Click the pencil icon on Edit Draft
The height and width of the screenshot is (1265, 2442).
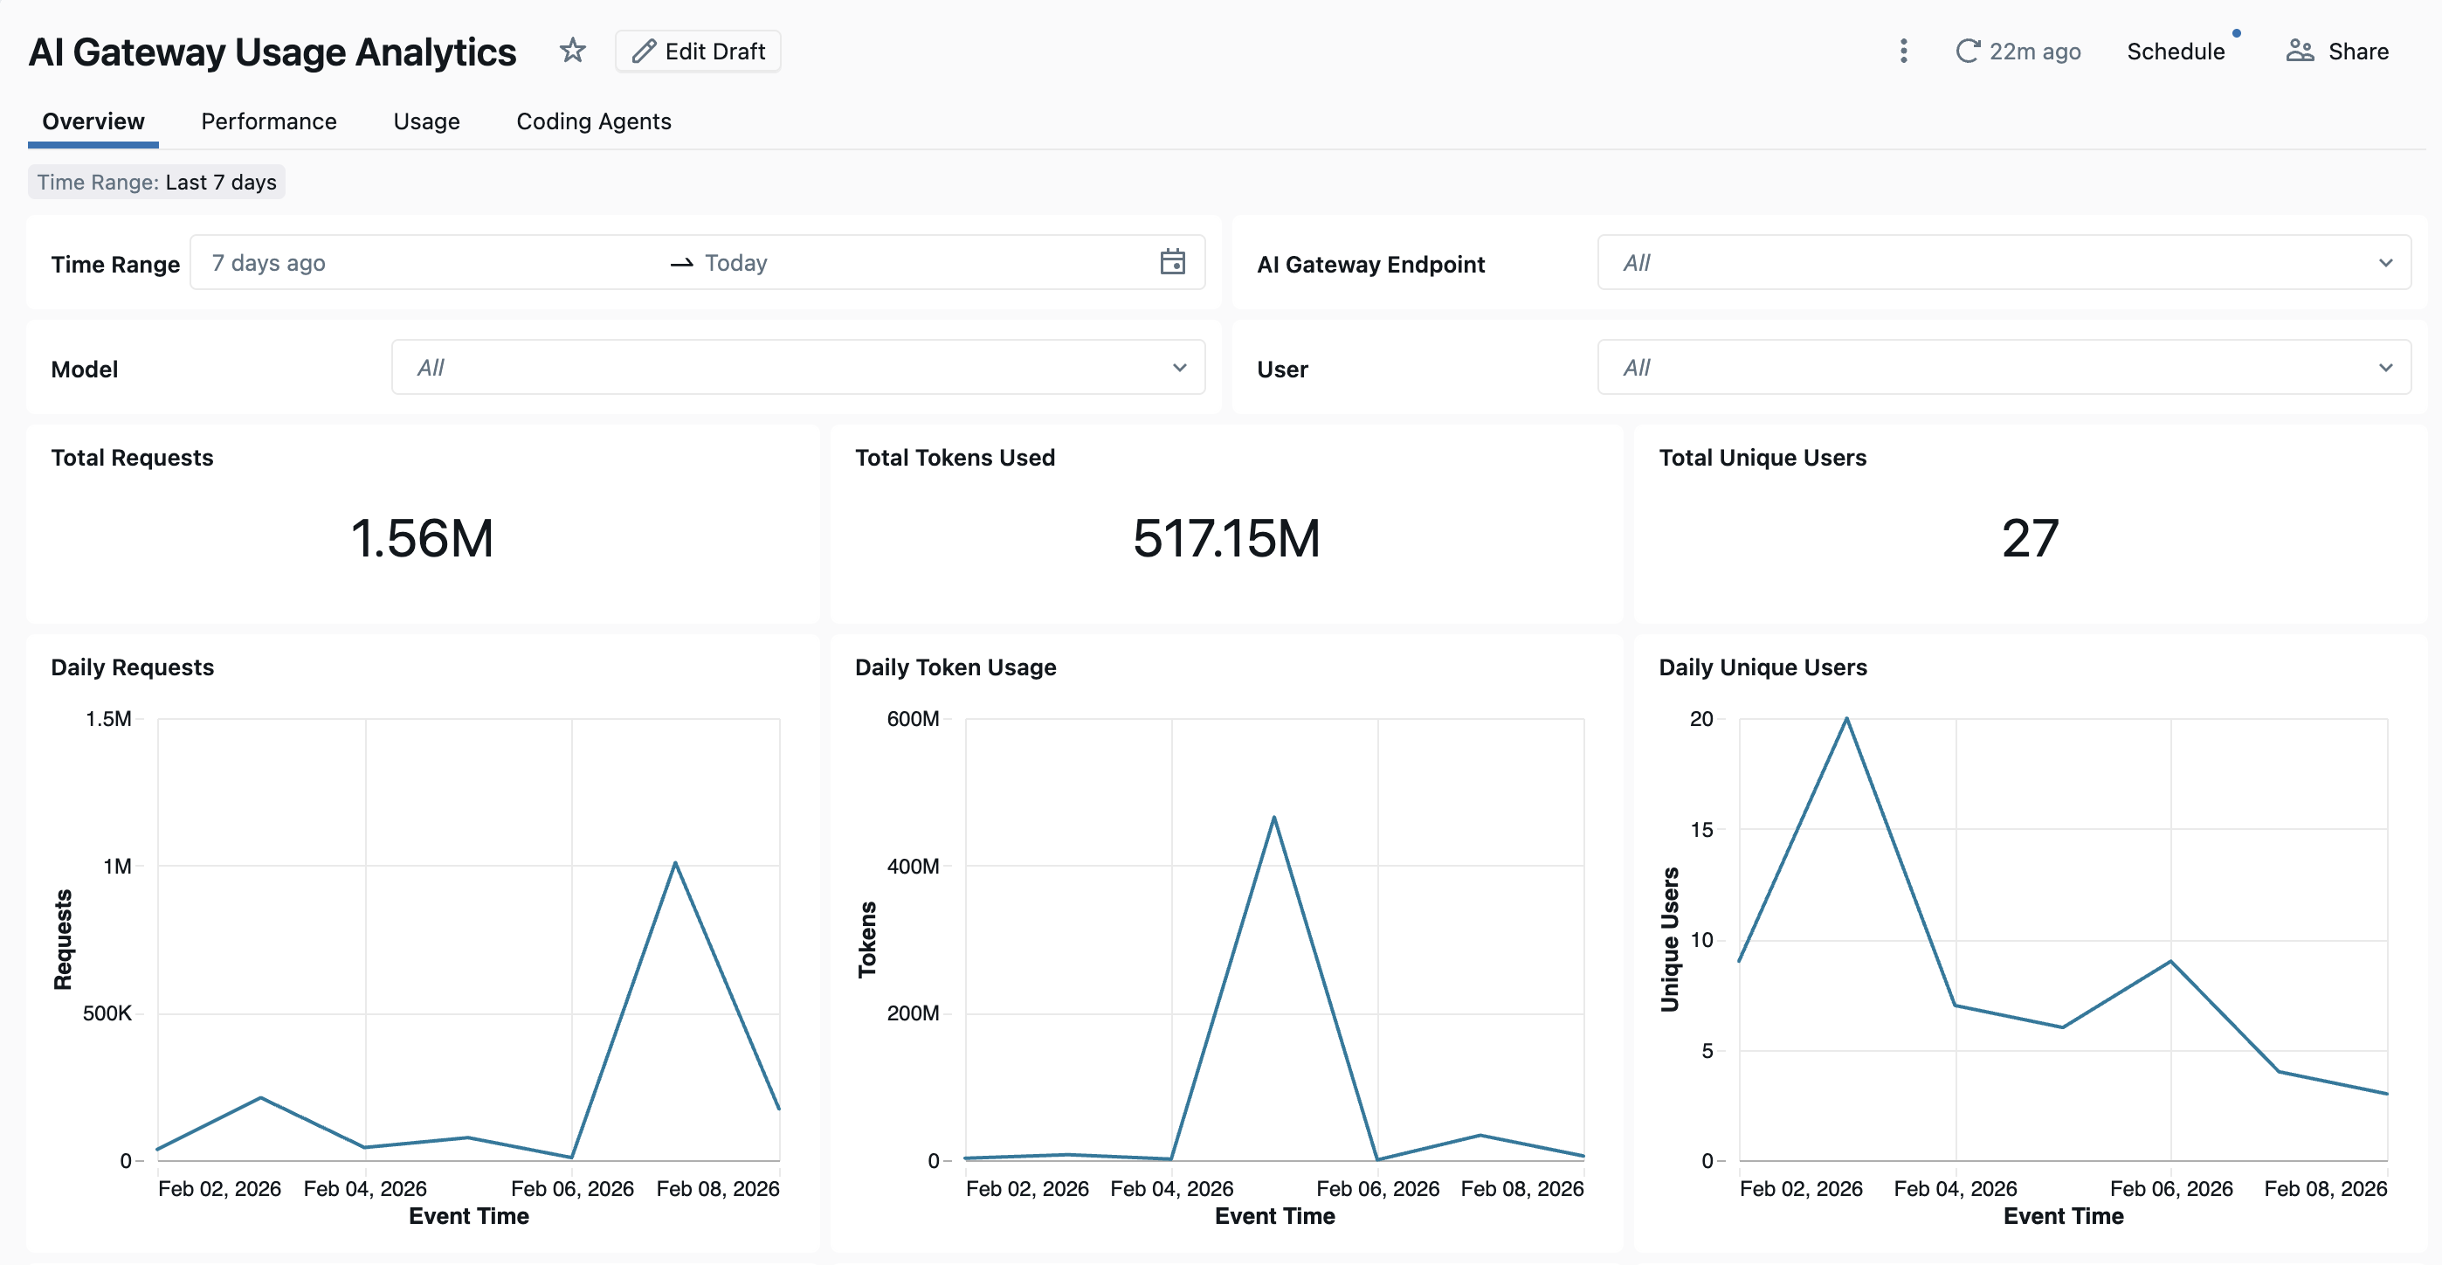click(x=644, y=51)
